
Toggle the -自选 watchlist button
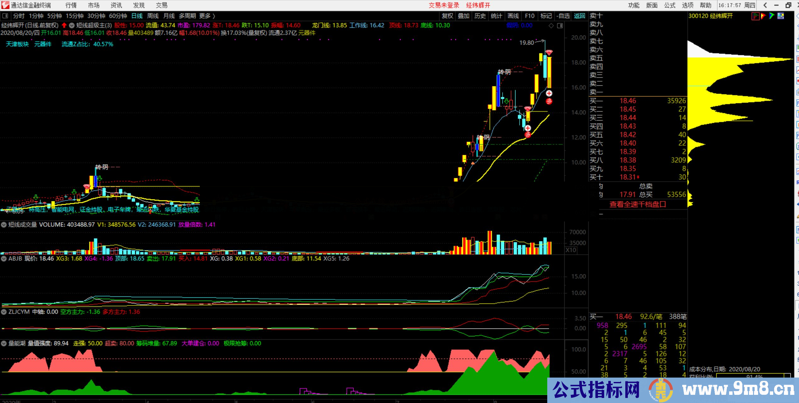click(x=563, y=16)
